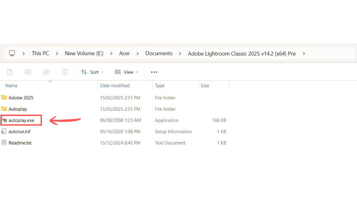The height and width of the screenshot is (200, 357).
Task: Select the autoplay.exe application icon
Action: (x=4, y=120)
